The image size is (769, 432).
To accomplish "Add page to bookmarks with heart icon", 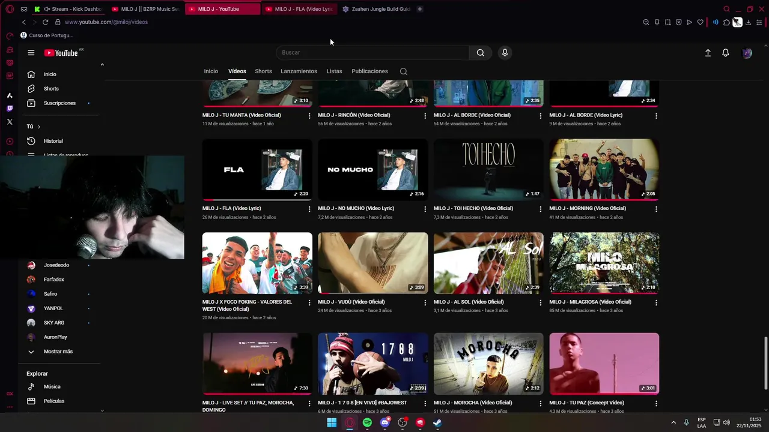I will pos(700,22).
